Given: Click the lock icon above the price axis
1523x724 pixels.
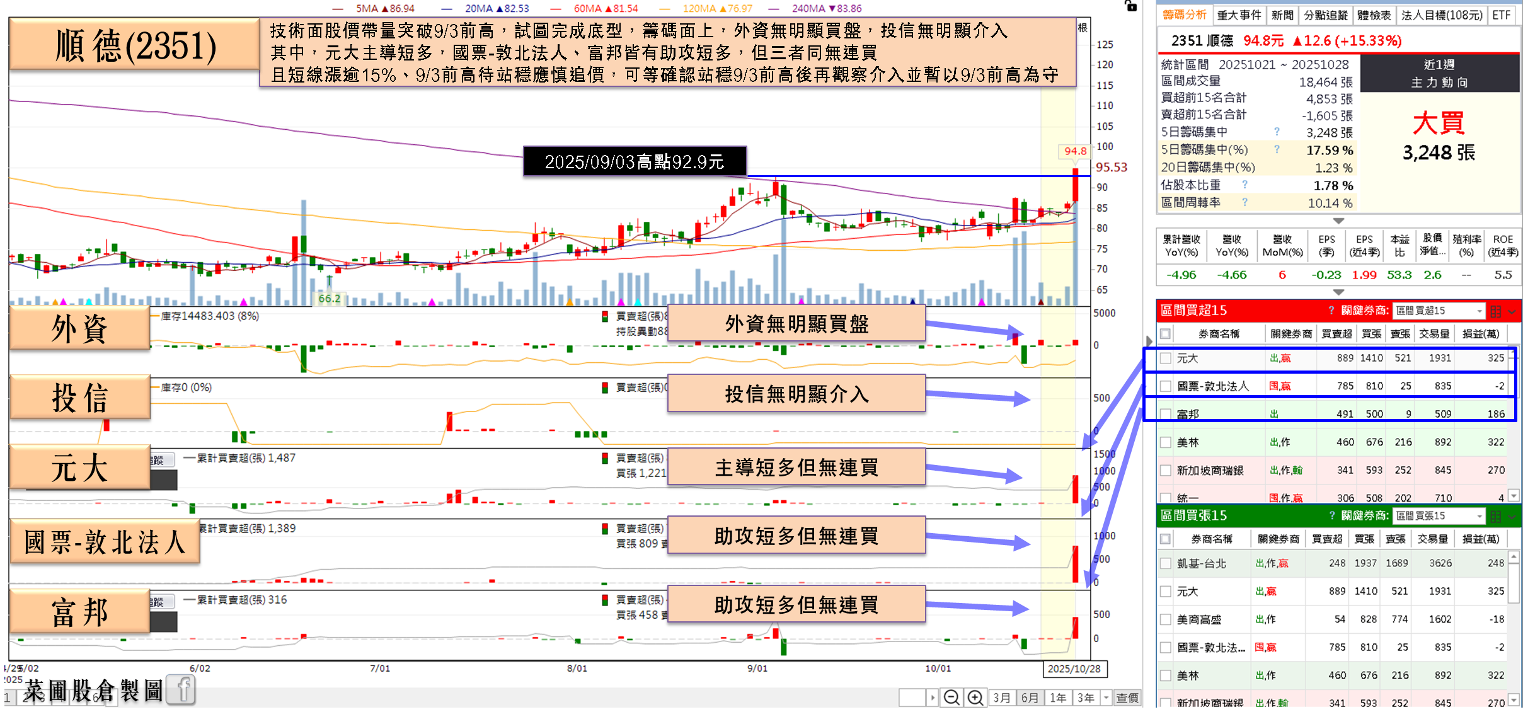Looking at the screenshot, I should pos(1131,6).
